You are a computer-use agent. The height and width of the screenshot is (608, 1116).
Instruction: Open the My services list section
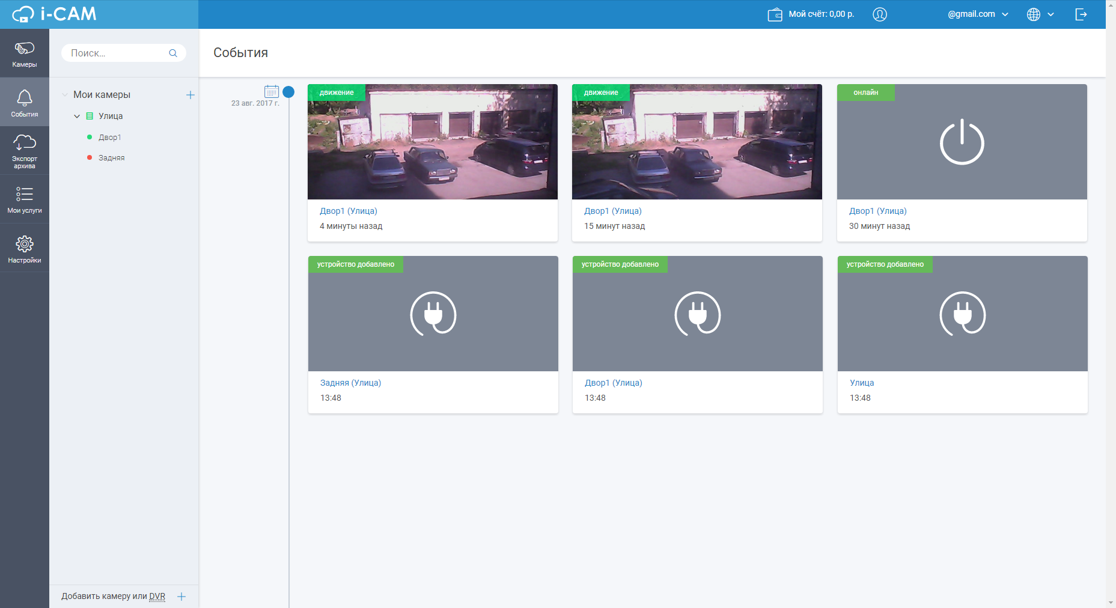(x=25, y=199)
